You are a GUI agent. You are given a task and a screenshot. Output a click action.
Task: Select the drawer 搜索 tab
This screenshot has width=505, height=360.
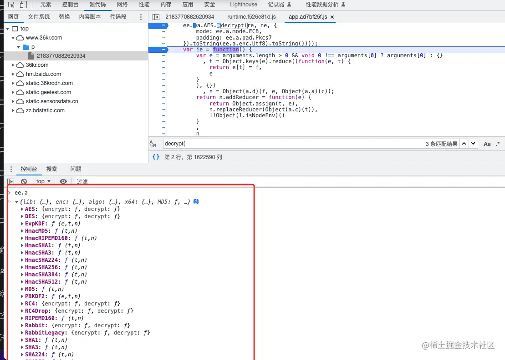tap(51, 169)
